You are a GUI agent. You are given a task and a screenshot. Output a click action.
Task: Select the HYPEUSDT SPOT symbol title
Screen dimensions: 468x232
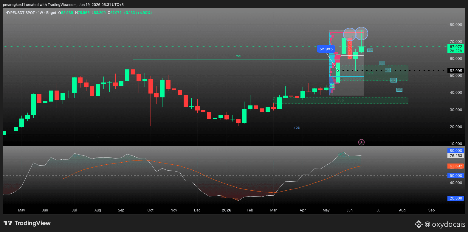20,13
